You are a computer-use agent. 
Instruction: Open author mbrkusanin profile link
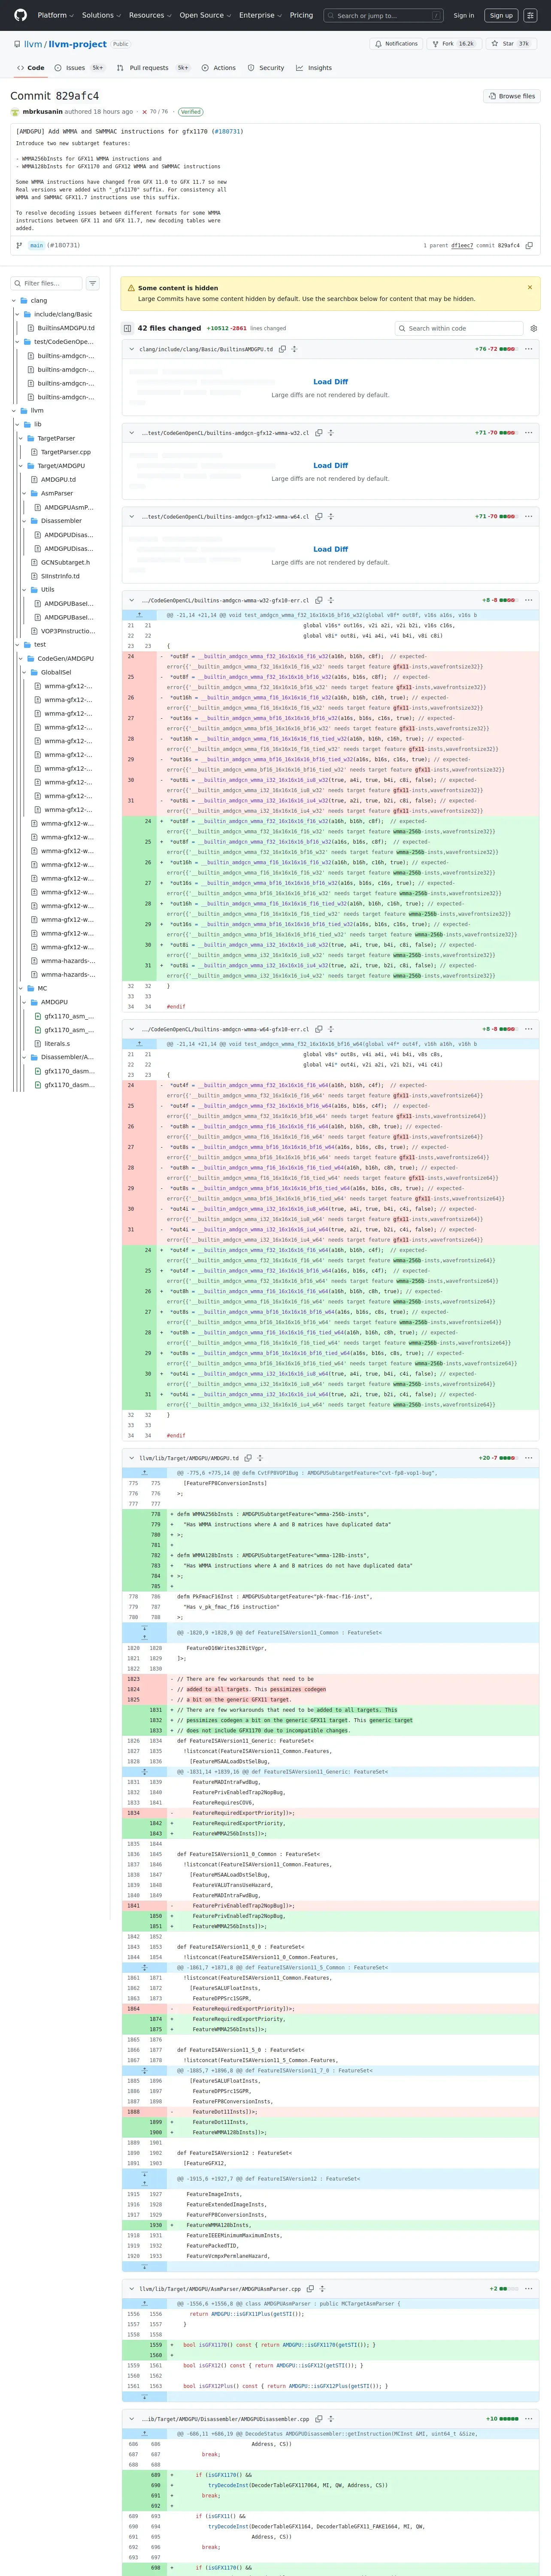(42, 112)
